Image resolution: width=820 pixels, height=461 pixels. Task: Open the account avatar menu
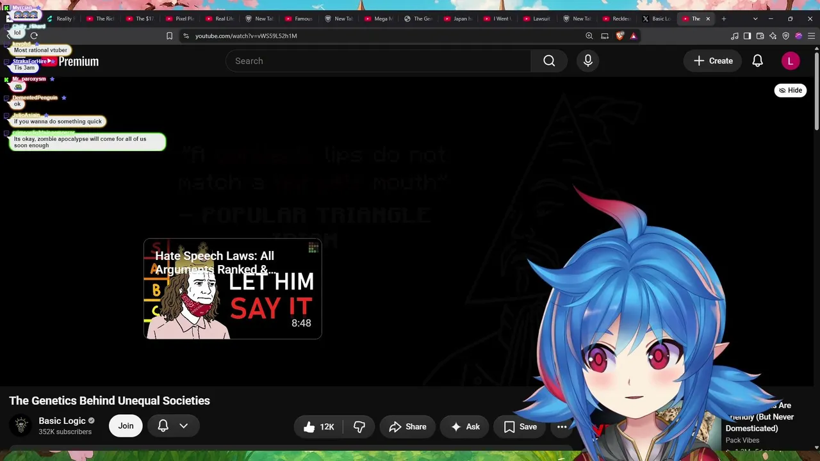791,61
